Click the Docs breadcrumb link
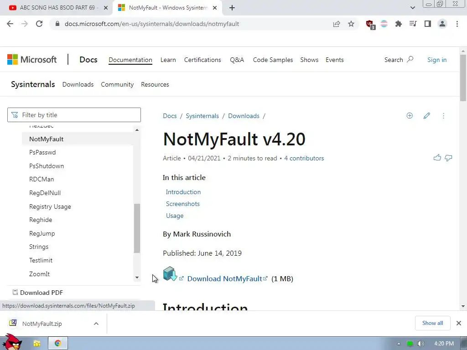The width and height of the screenshot is (467, 350). click(170, 116)
